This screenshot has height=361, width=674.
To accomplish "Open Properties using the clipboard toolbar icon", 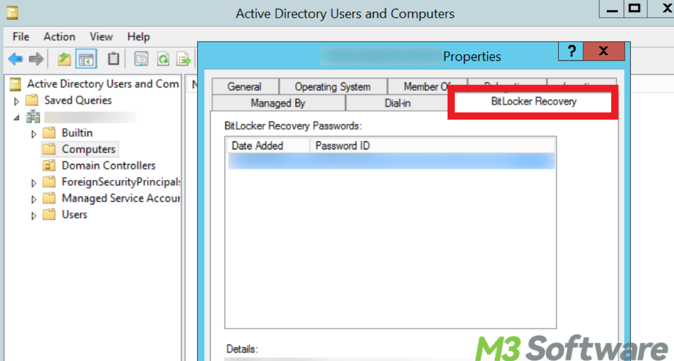I will [x=113, y=58].
